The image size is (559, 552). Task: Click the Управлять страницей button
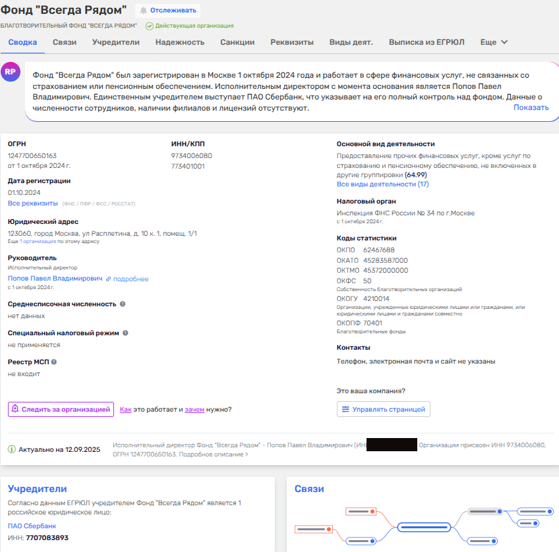(383, 409)
